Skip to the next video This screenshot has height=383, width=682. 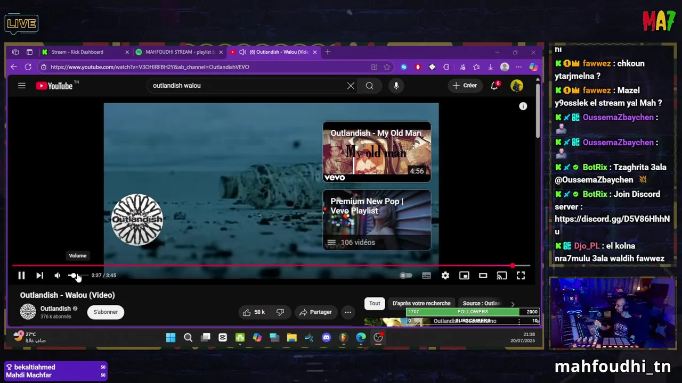39,276
